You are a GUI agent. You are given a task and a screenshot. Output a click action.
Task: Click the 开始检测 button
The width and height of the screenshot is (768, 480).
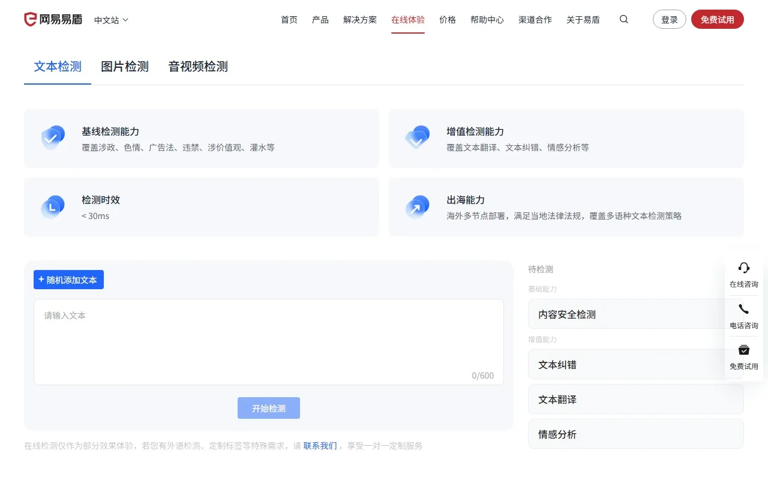pyautogui.click(x=268, y=408)
